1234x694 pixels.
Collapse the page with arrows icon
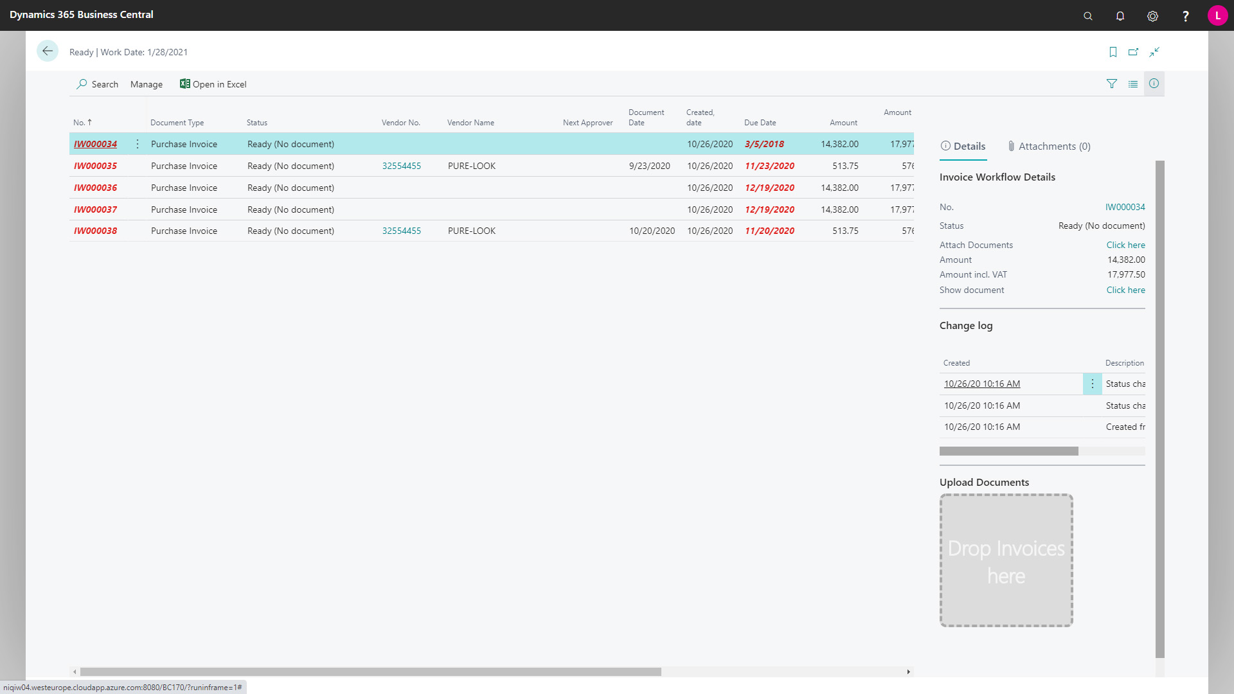[x=1154, y=52]
